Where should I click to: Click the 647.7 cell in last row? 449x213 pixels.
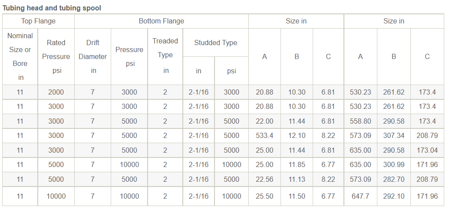(360, 197)
